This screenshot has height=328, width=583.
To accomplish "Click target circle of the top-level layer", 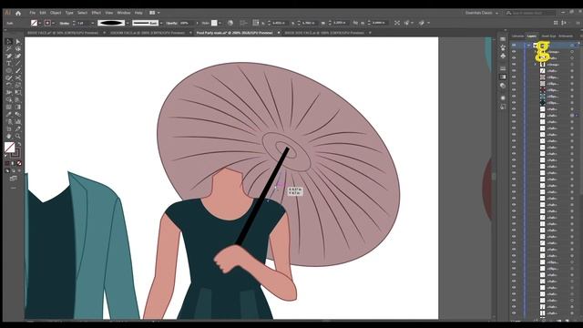I will click(x=572, y=46).
